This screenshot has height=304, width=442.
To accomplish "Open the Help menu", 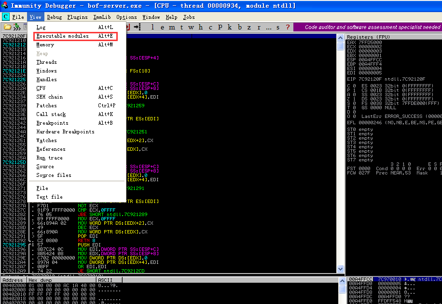I will click(171, 17).
